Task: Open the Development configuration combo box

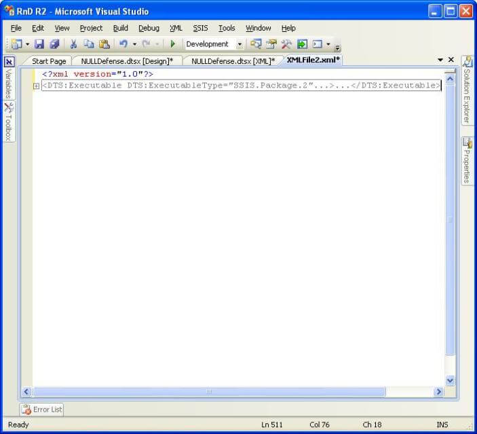Action: click(214, 44)
